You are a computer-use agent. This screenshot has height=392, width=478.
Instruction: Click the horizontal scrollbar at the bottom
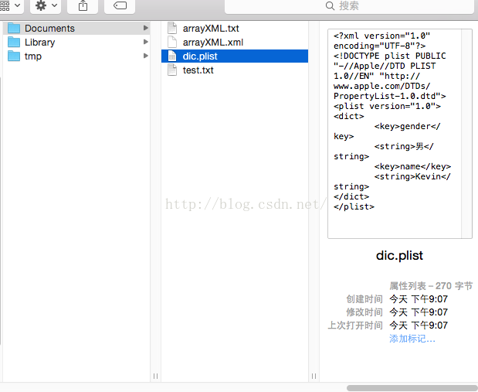point(412,388)
